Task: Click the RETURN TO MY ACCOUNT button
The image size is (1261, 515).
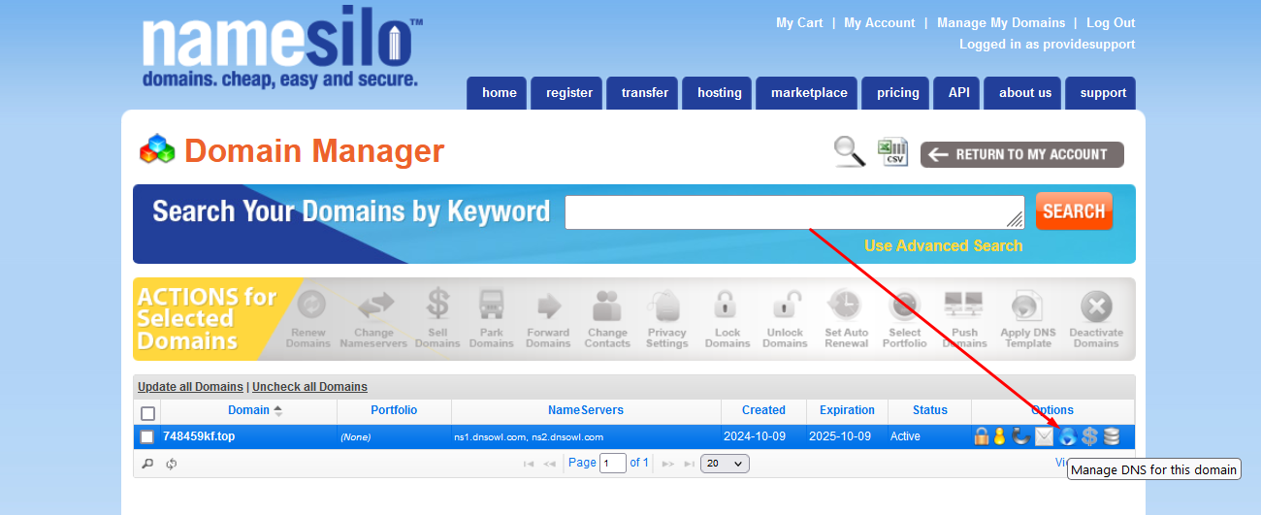Action: (1021, 154)
